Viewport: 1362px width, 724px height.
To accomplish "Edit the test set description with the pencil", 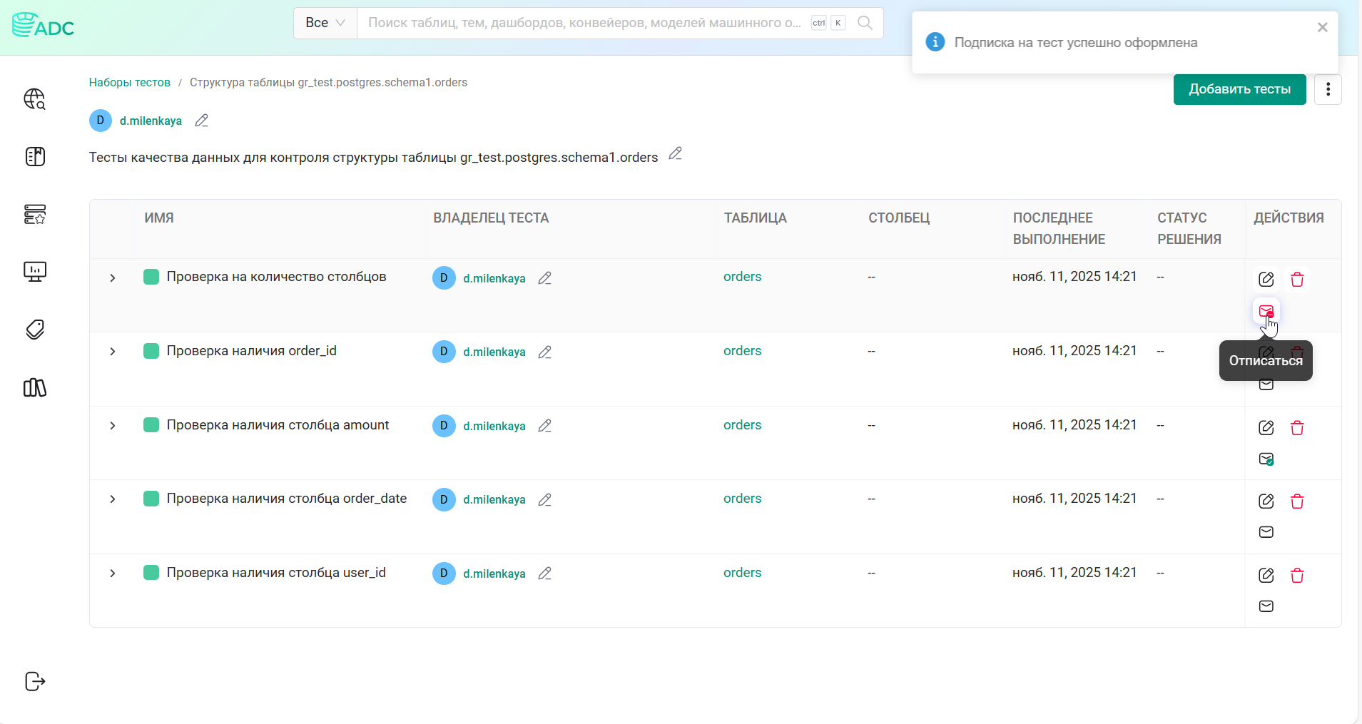I will point(675,154).
